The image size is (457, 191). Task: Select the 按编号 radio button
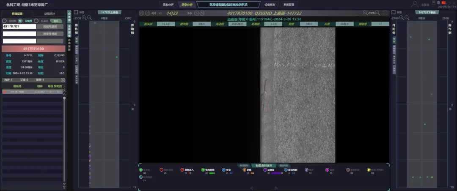(x=20, y=21)
